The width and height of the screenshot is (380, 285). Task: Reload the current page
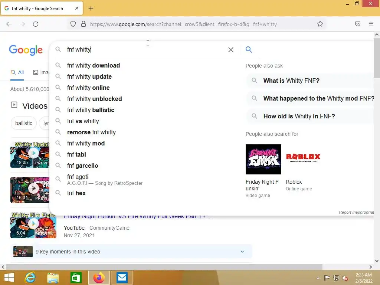36,24
